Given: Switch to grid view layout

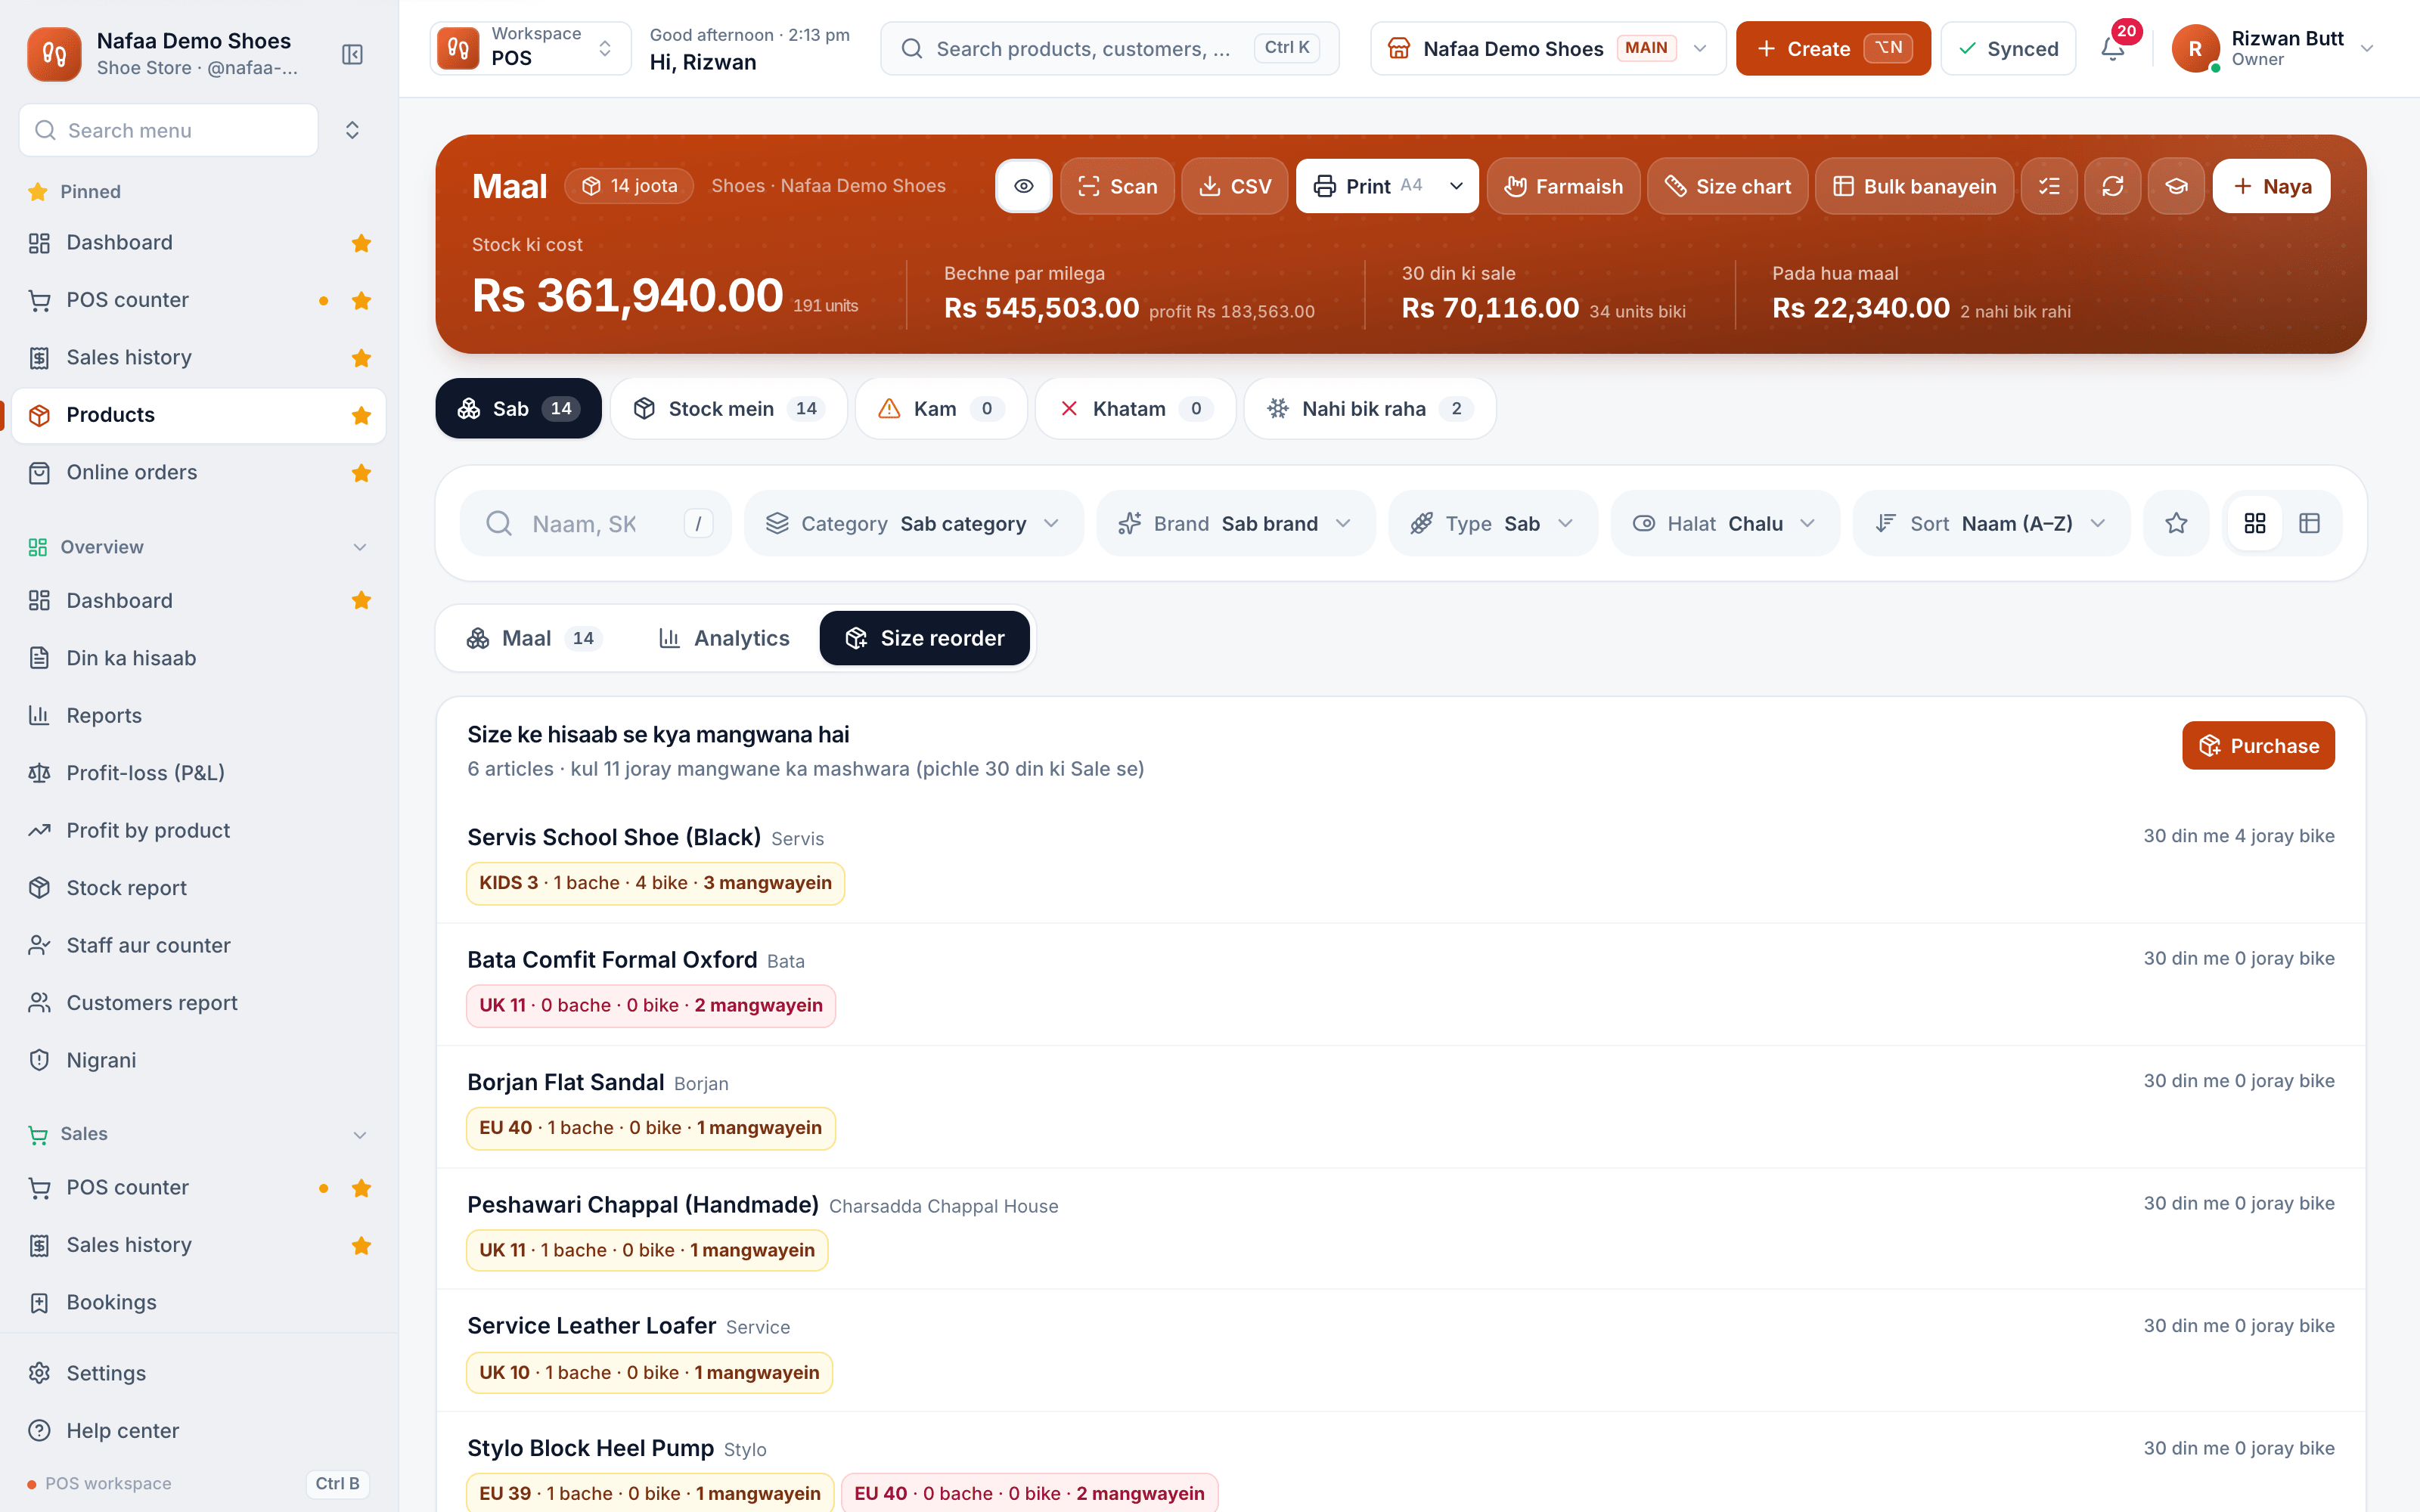Looking at the screenshot, I should pos(2254,523).
